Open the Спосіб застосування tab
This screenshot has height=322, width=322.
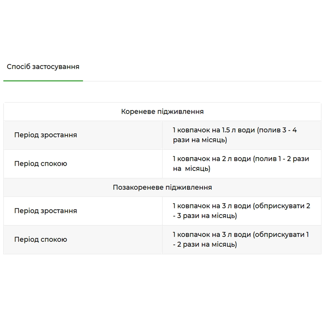click(43, 67)
